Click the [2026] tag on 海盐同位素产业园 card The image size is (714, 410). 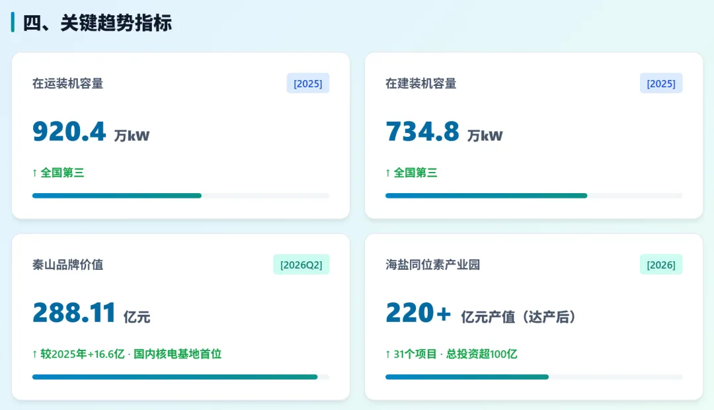[x=660, y=265]
